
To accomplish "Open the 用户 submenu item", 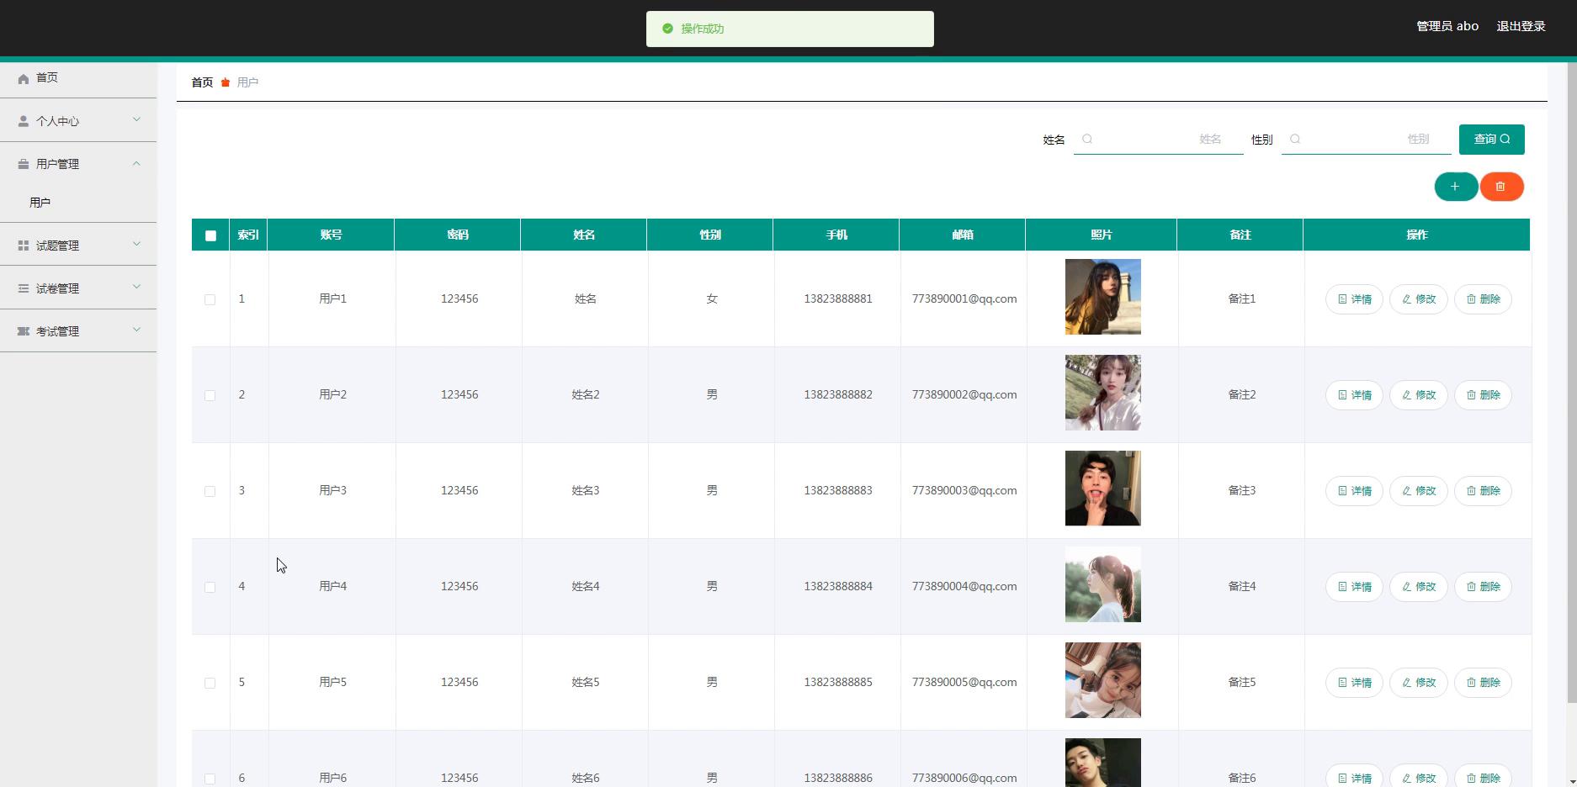I will point(40,203).
